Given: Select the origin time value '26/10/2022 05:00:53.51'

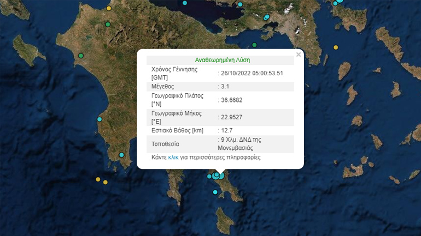Looking at the screenshot, I should (x=252, y=74).
